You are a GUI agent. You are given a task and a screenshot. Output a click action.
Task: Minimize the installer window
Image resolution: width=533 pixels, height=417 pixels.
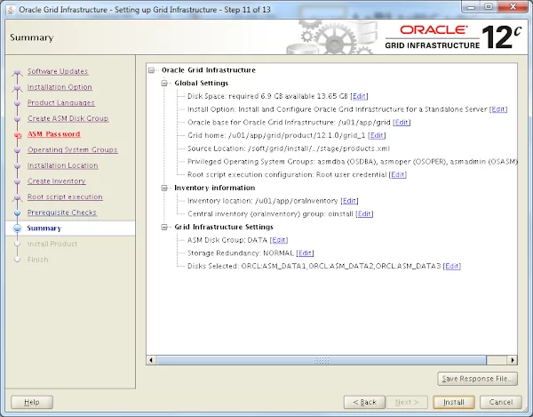(x=471, y=7)
